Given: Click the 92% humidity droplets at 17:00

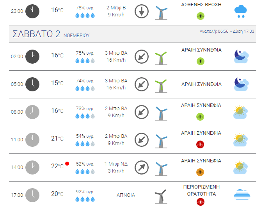Looking at the screenshot, I should (x=85, y=199).
